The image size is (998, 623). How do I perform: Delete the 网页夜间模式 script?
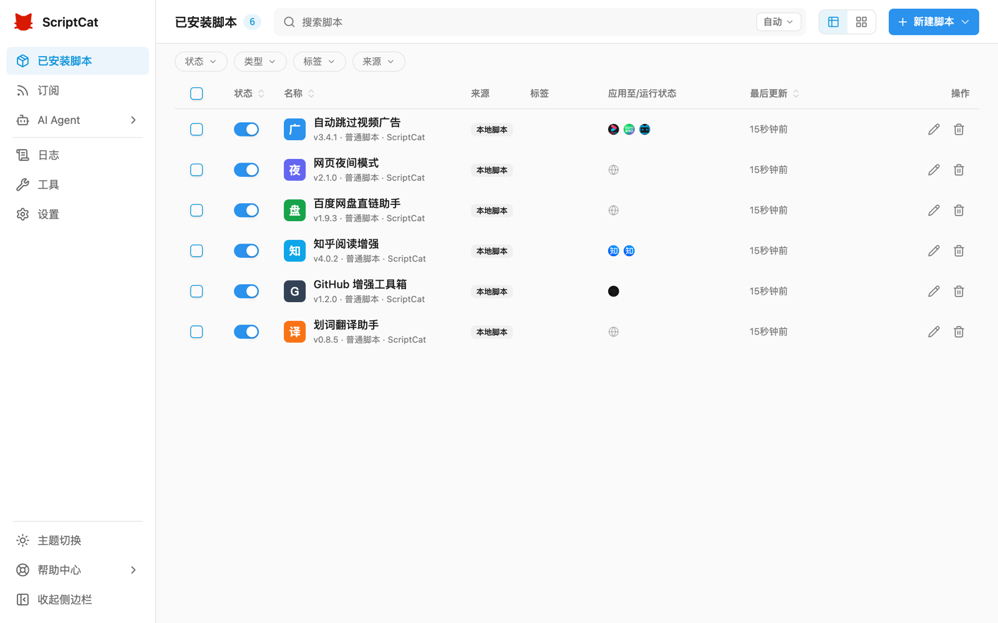click(959, 170)
